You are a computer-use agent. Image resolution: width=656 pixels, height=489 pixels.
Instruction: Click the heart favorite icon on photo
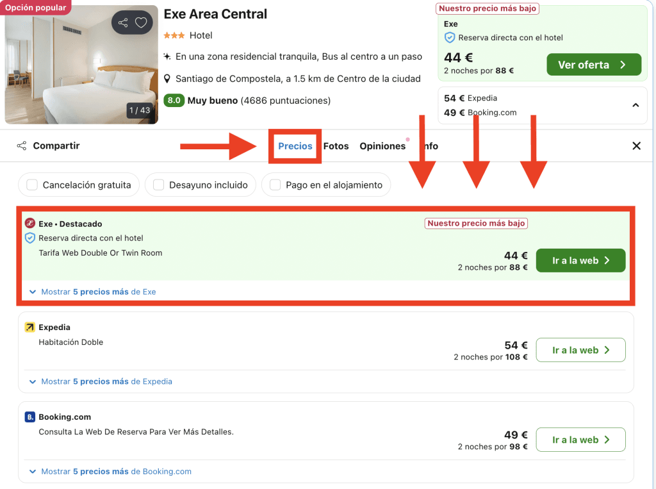click(x=141, y=23)
